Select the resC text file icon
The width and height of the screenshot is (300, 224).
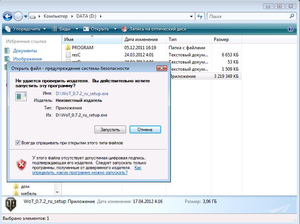(x=68, y=54)
